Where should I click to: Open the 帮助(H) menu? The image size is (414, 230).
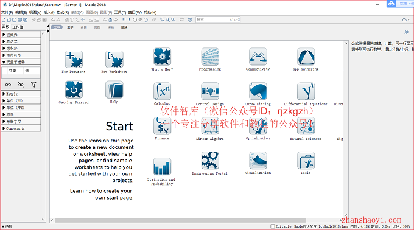coord(150,12)
